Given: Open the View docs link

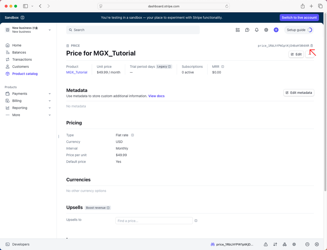Looking at the screenshot, I should click(x=156, y=96).
